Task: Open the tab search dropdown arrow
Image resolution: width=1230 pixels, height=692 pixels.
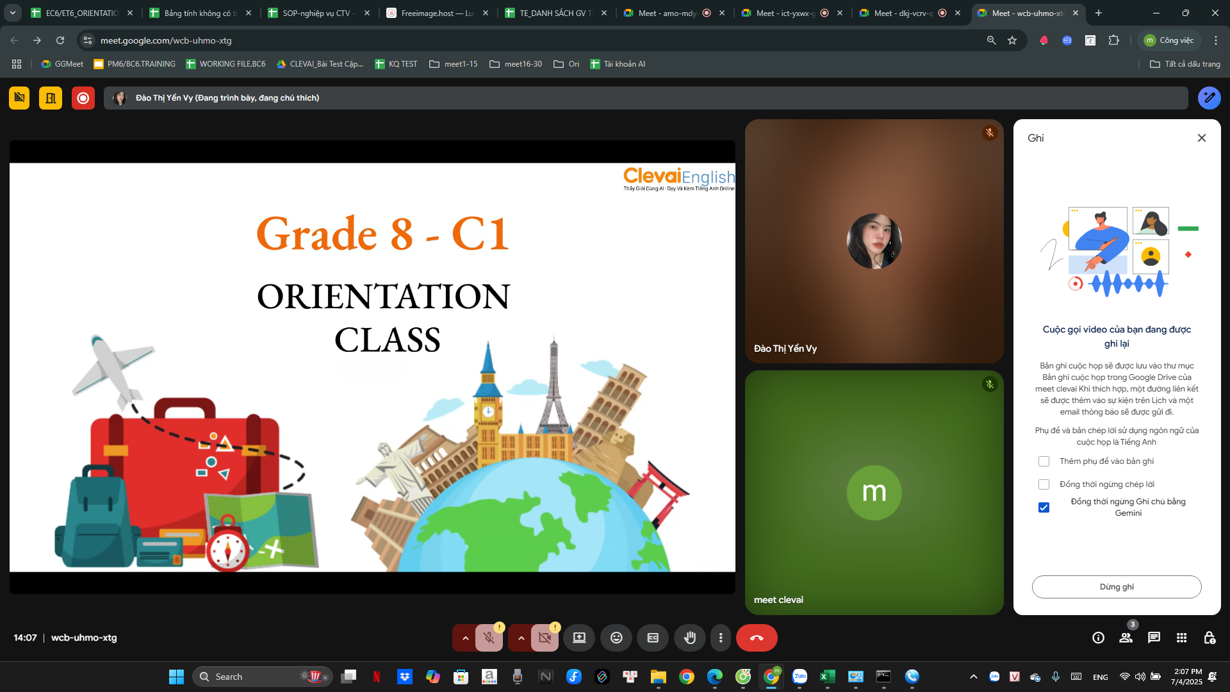Action: 12,13
